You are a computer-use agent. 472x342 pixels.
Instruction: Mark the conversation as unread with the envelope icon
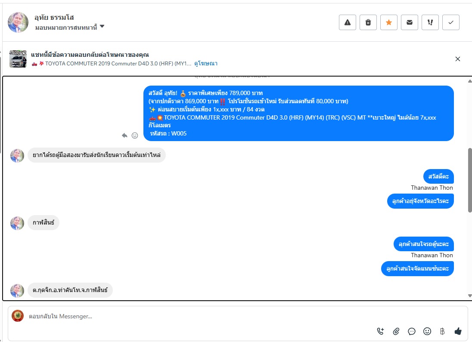[410, 22]
